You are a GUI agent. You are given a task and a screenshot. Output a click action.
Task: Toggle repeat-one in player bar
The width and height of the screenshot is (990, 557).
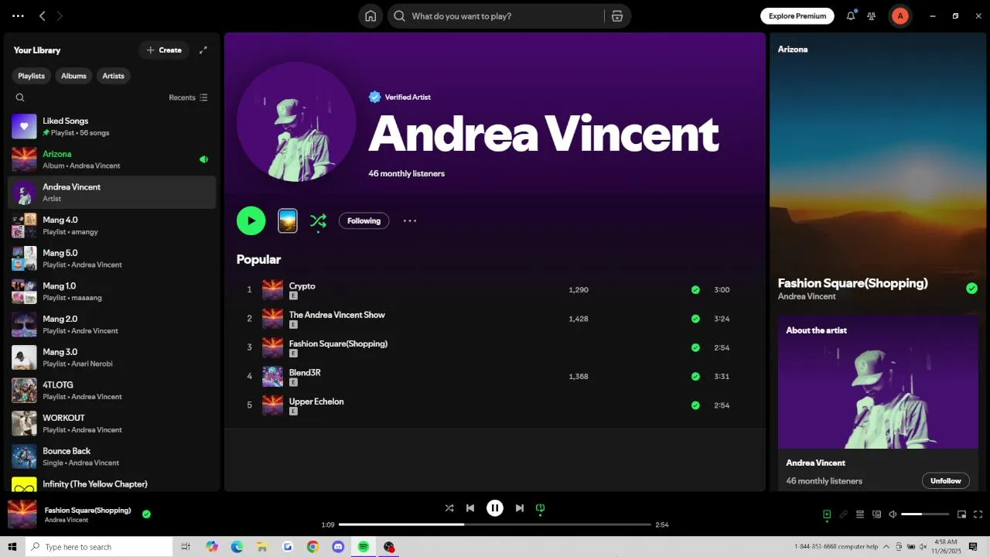click(x=541, y=508)
